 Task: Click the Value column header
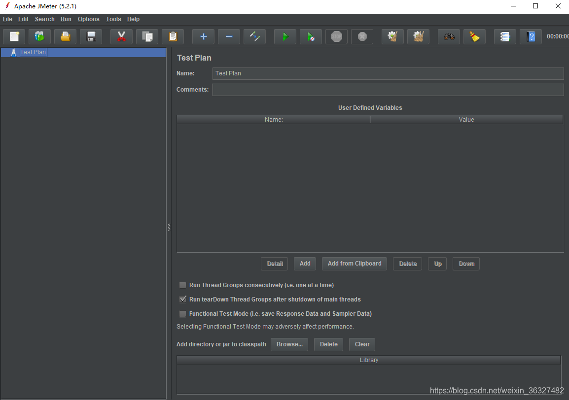(x=466, y=120)
